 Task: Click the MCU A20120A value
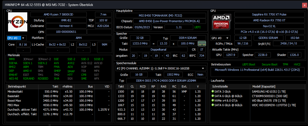pos(104,26)
